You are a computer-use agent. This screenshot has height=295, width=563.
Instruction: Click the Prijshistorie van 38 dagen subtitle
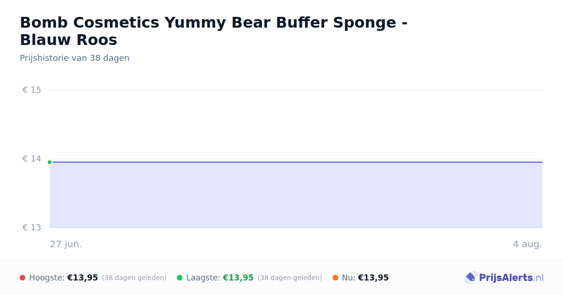click(x=75, y=58)
